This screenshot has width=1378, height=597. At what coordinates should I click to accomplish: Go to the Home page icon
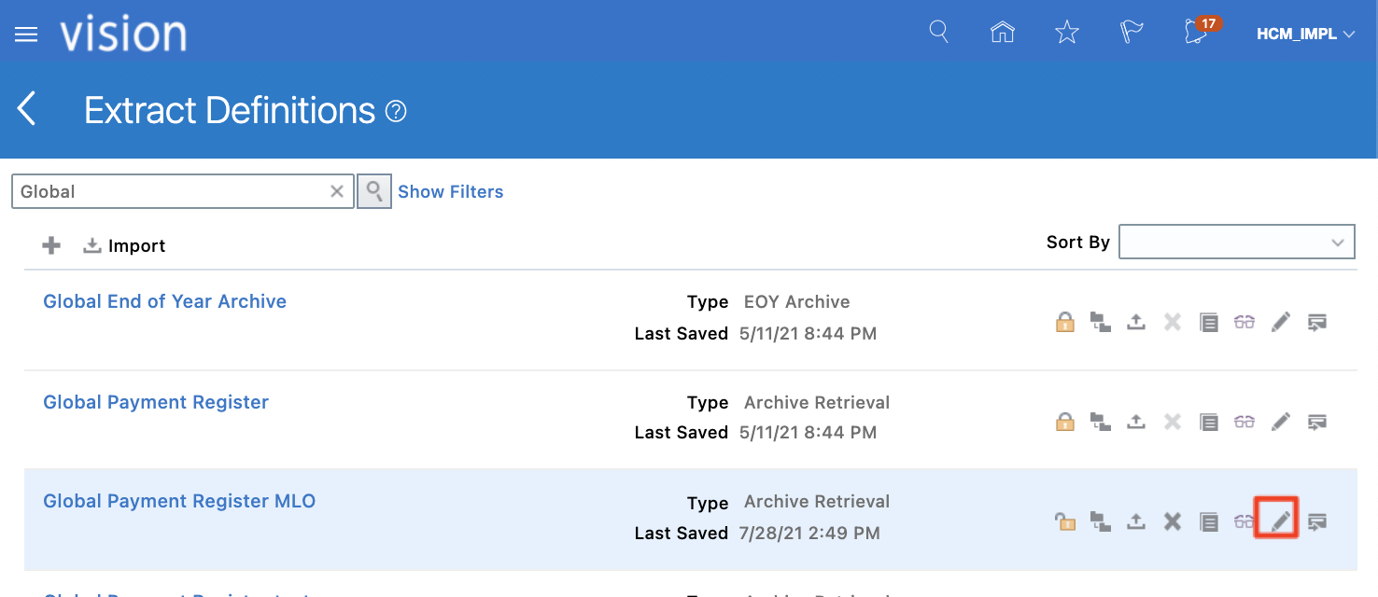coord(1002,33)
